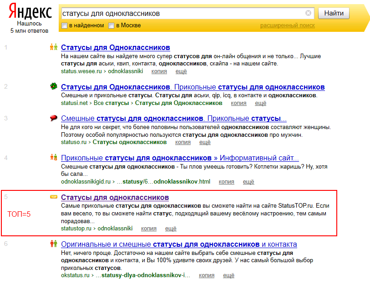Click 'ещё' for statusi.net result
Viewport: 370px width, 284px height.
point(260,103)
